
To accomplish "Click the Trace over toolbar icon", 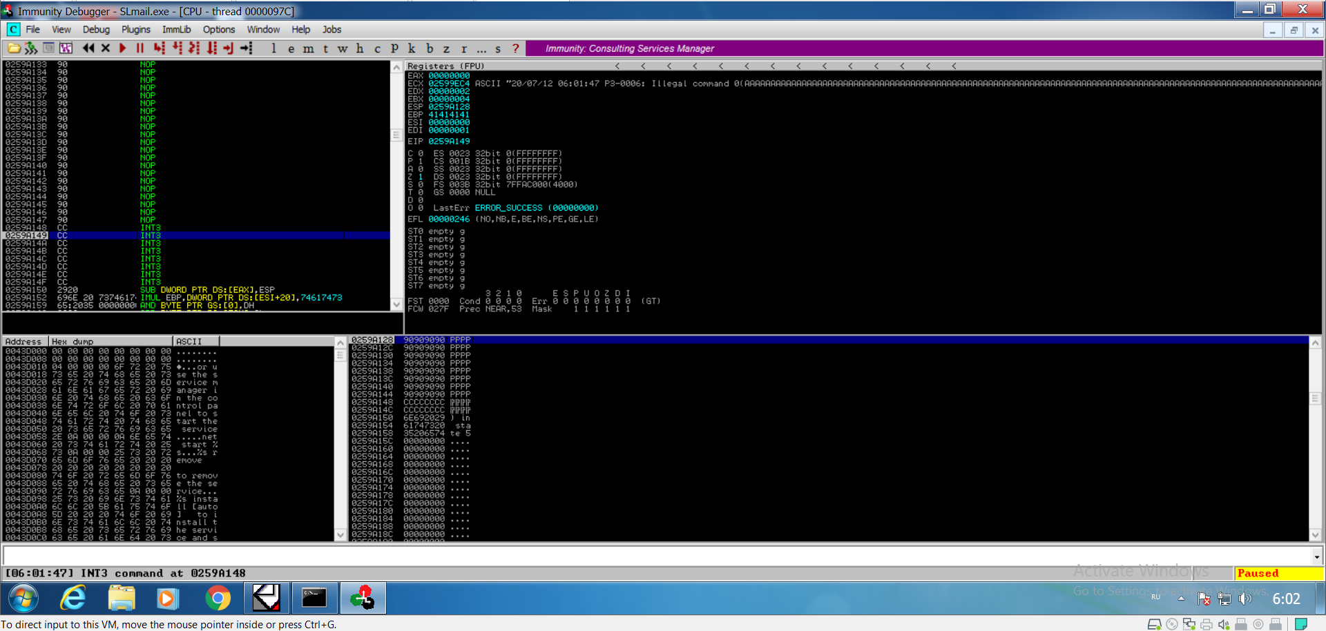I will click(x=211, y=48).
